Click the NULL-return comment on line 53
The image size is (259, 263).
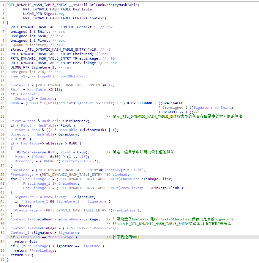tap(123, 237)
